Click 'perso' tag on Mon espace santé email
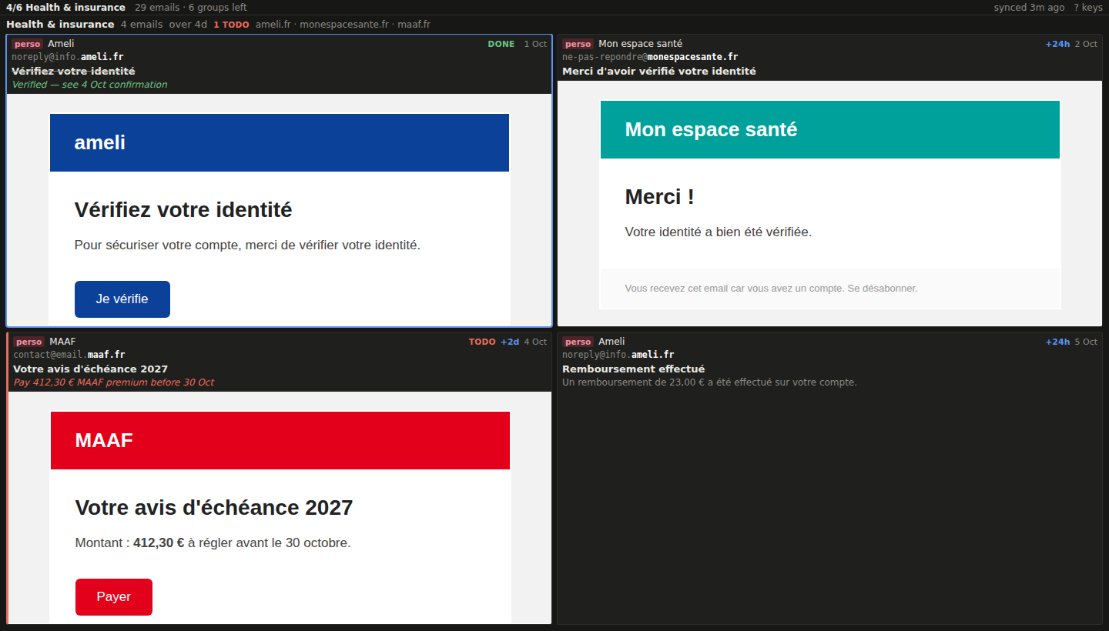This screenshot has height=631, width=1109. click(578, 44)
